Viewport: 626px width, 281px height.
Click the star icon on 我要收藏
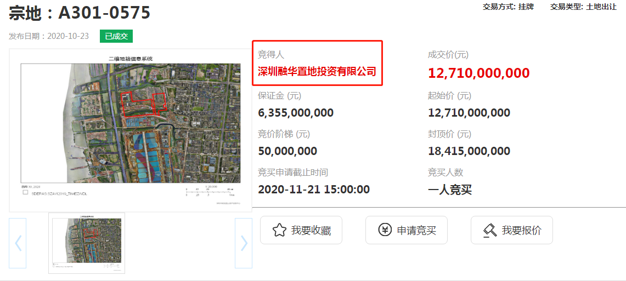279,230
